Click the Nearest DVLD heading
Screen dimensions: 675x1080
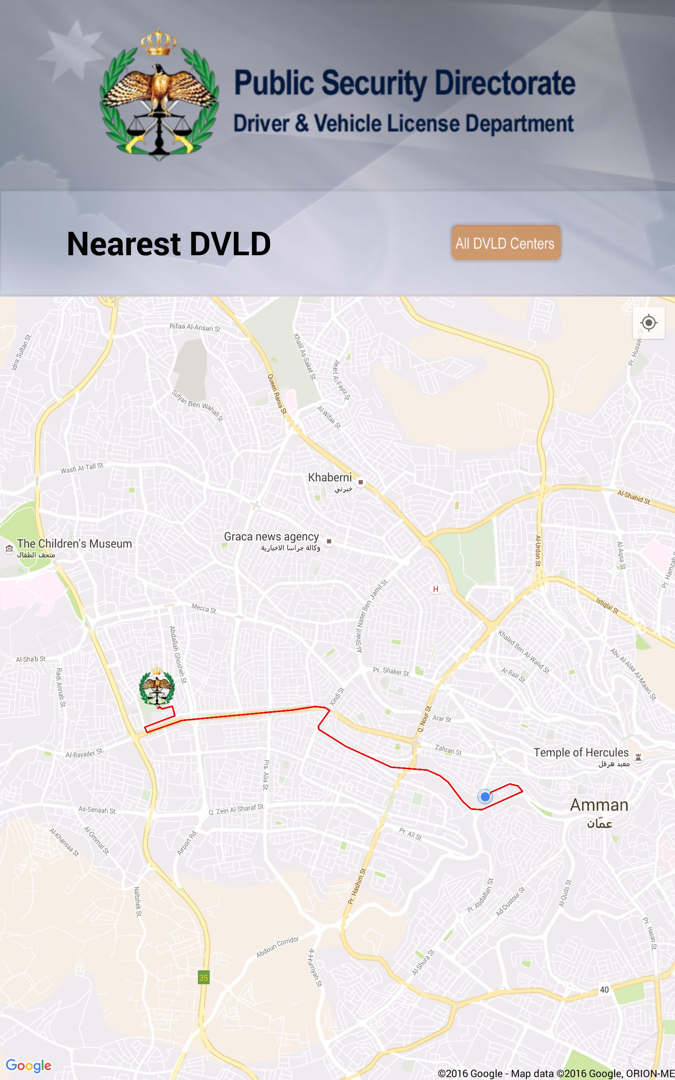(x=169, y=244)
